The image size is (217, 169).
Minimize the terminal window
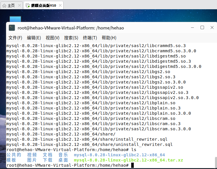pyautogui.click(x=192, y=27)
